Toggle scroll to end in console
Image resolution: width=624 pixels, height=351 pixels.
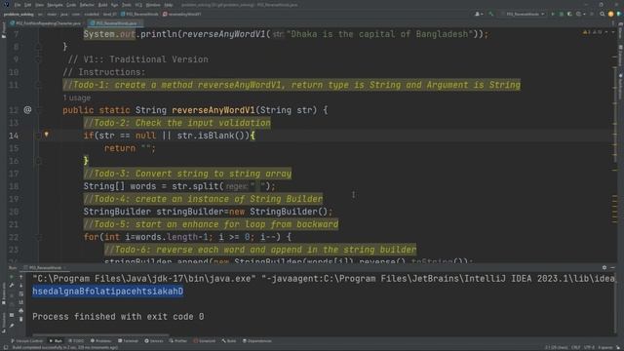[x=20, y=302]
